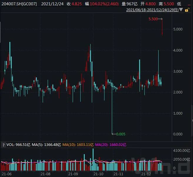Click the 1.000 price axis label
The height and width of the screenshot is (177, 193).
(x=178, y=113)
